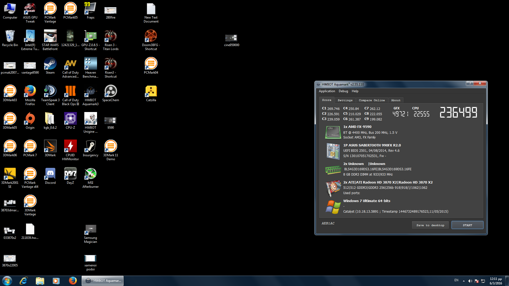509x286 pixels.
Task: Select the GPU-Z.0.8.5 shortcut icon
Action: coord(90,40)
